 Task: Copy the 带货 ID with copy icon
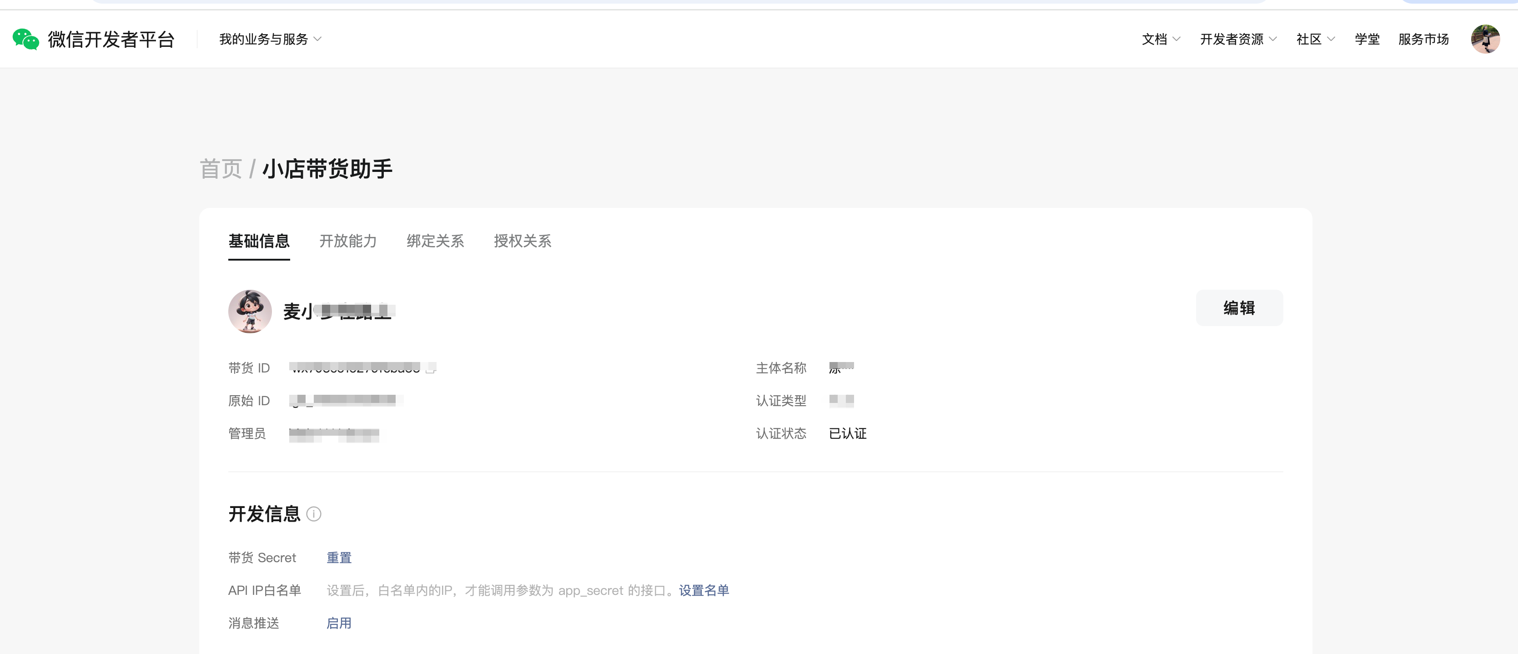pyautogui.click(x=431, y=368)
